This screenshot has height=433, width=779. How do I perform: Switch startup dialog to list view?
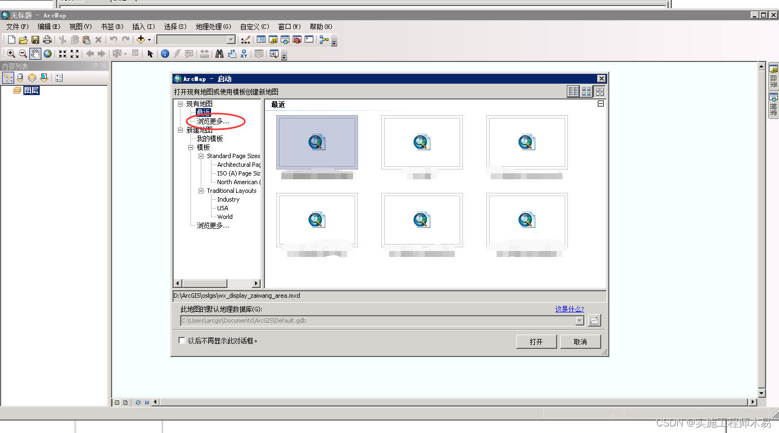[573, 91]
